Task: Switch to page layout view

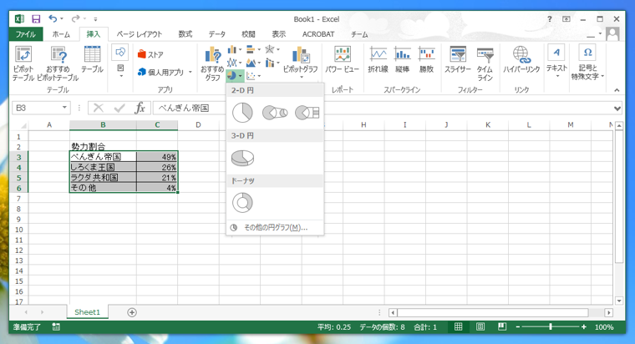Action: pyautogui.click(x=480, y=326)
